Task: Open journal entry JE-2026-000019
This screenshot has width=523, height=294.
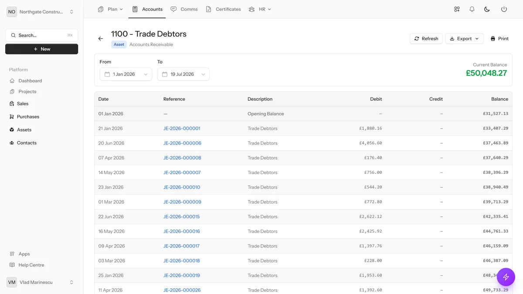Action: [182, 275]
